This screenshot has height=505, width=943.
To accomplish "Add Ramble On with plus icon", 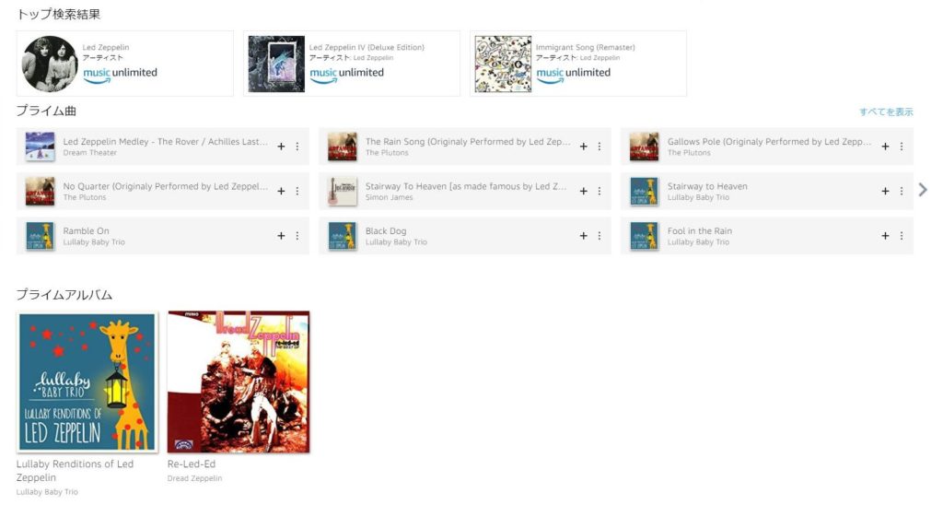I will [x=281, y=236].
